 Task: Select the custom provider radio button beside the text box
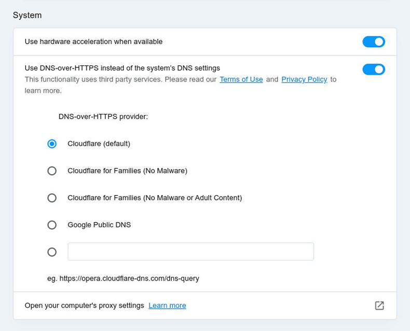pos(52,252)
